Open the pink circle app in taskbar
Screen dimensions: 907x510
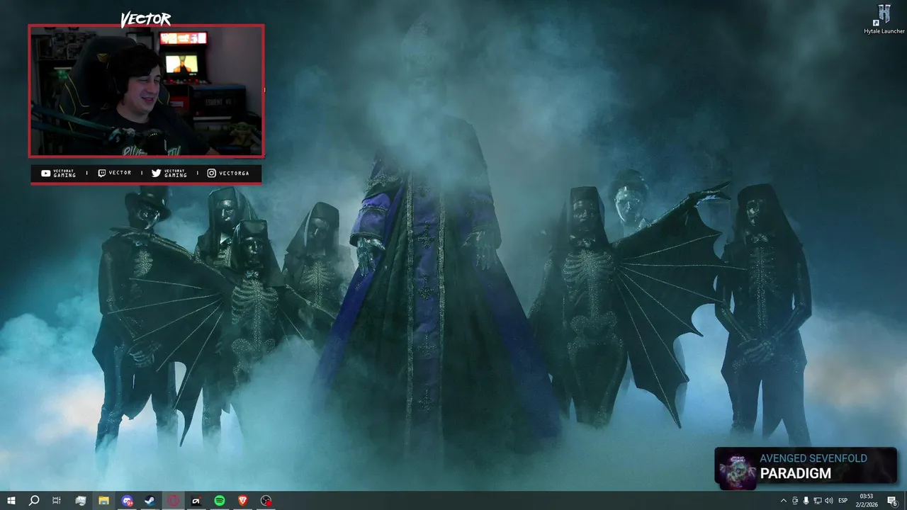click(174, 501)
